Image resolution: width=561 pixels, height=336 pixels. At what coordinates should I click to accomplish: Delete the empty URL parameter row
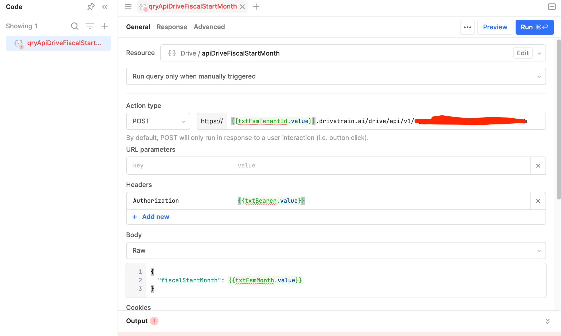point(538,166)
